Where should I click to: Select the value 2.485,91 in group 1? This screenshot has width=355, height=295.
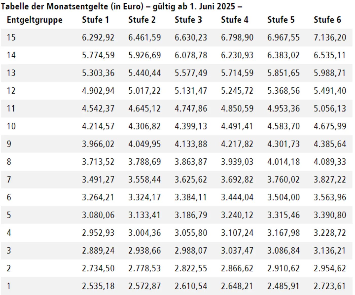[x=283, y=286]
